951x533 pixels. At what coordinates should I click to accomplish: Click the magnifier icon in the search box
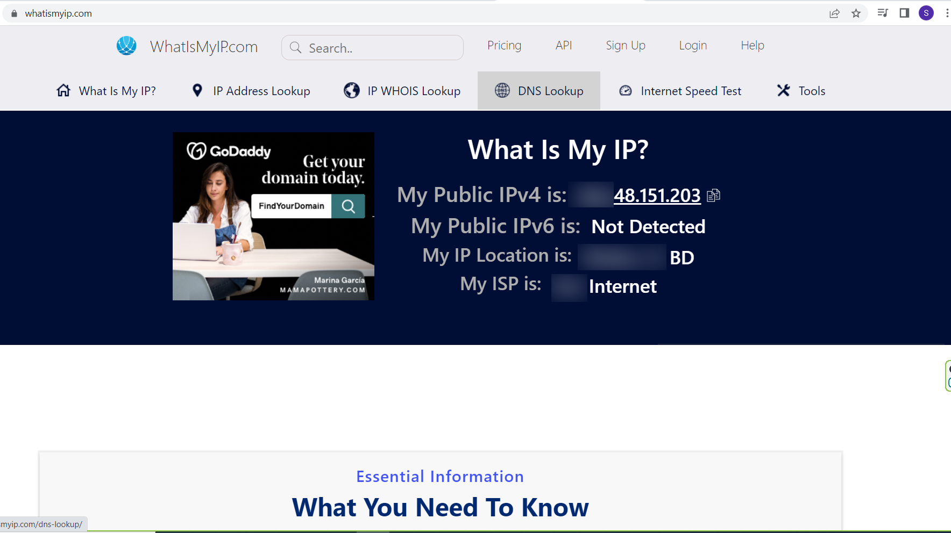(x=295, y=48)
